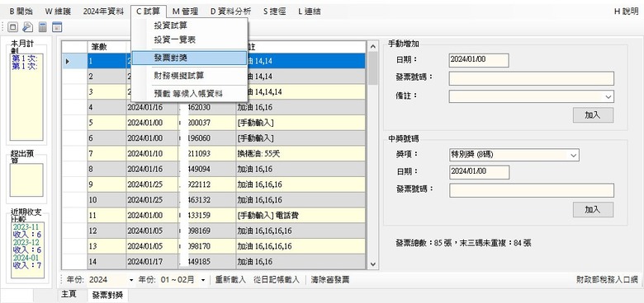Choose 預載 等候入帳資料 menu entry
Screen dimensions: 644x303
click(189, 94)
